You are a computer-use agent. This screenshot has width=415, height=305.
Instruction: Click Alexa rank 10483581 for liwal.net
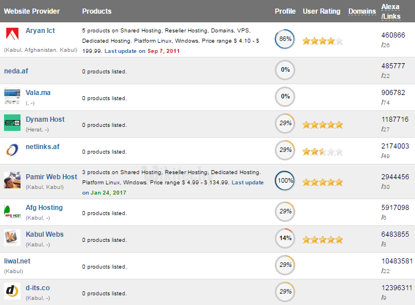[397, 261]
